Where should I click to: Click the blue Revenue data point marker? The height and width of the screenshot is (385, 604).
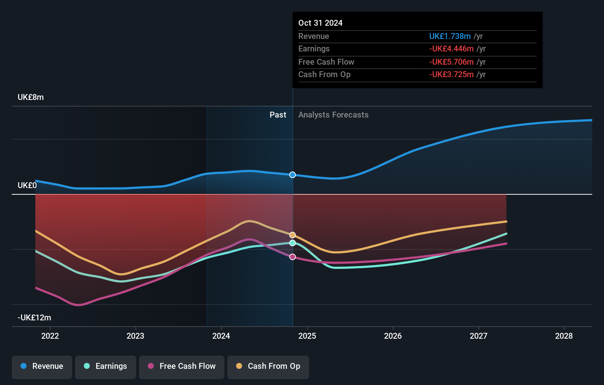(292, 175)
